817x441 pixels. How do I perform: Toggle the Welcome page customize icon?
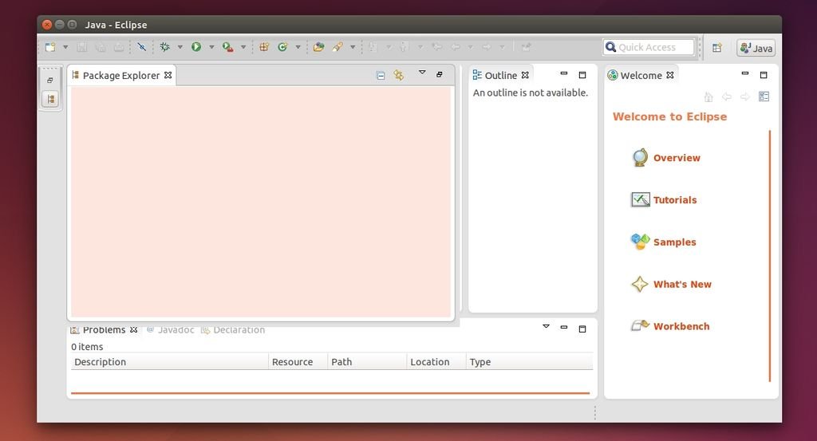tap(764, 96)
